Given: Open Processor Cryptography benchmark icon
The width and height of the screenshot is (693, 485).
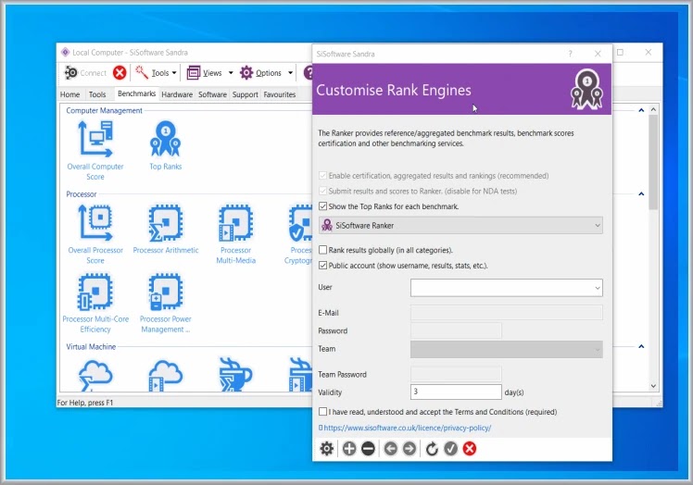Looking at the screenshot, I should 300,223.
